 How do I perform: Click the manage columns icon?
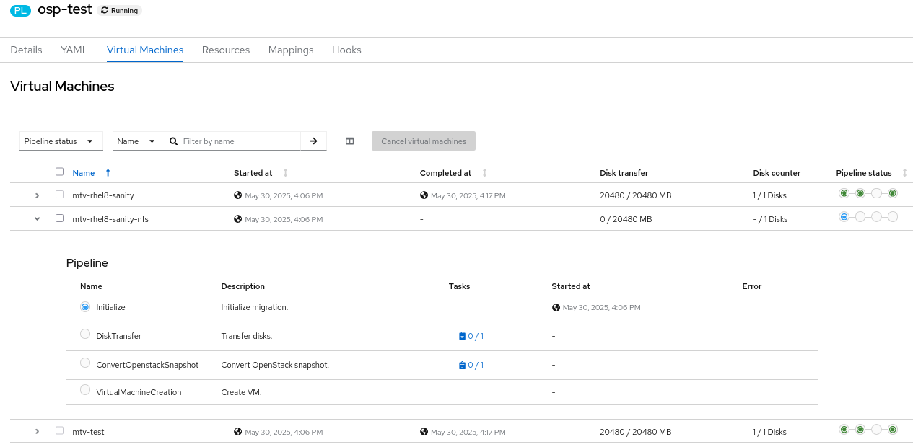pyautogui.click(x=349, y=141)
